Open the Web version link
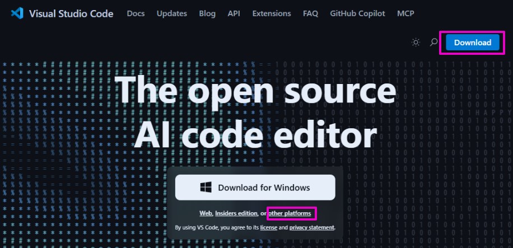Viewport: 513px width, 248px height. [x=206, y=213]
